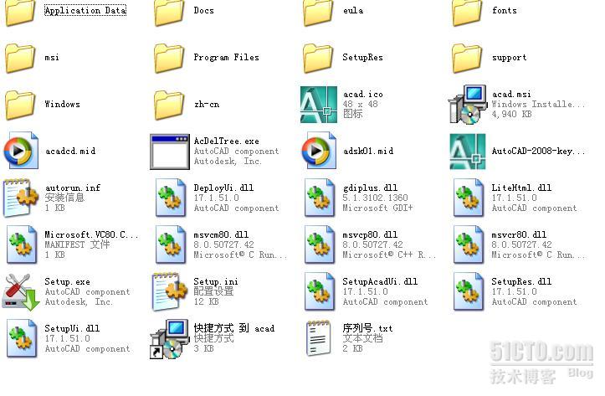
Task: Select the Setup.ini file icon
Action: click(x=170, y=291)
